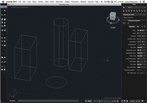
Task: Click the Redo arrow in the left toolbar
Action: (x=5, y=15)
